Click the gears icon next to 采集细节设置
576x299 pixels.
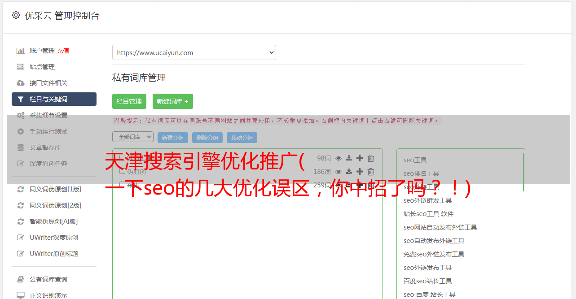click(21, 115)
